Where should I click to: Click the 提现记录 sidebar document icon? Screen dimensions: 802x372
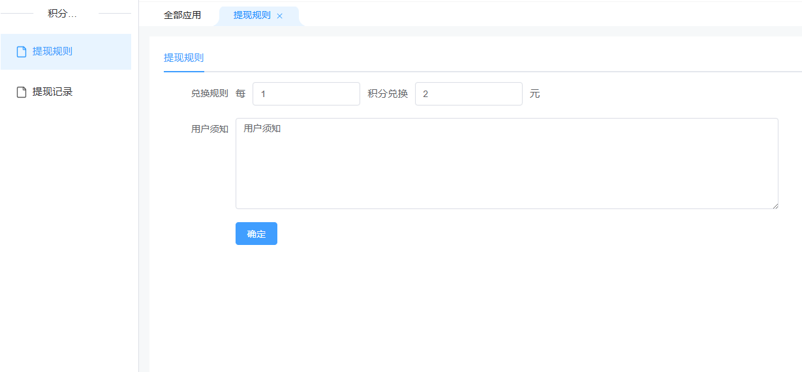[x=22, y=92]
